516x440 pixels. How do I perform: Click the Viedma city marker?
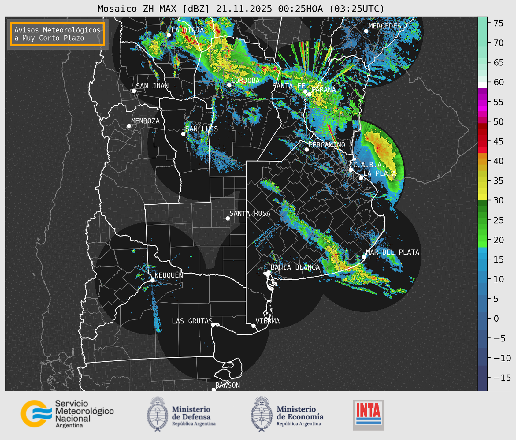(253, 326)
